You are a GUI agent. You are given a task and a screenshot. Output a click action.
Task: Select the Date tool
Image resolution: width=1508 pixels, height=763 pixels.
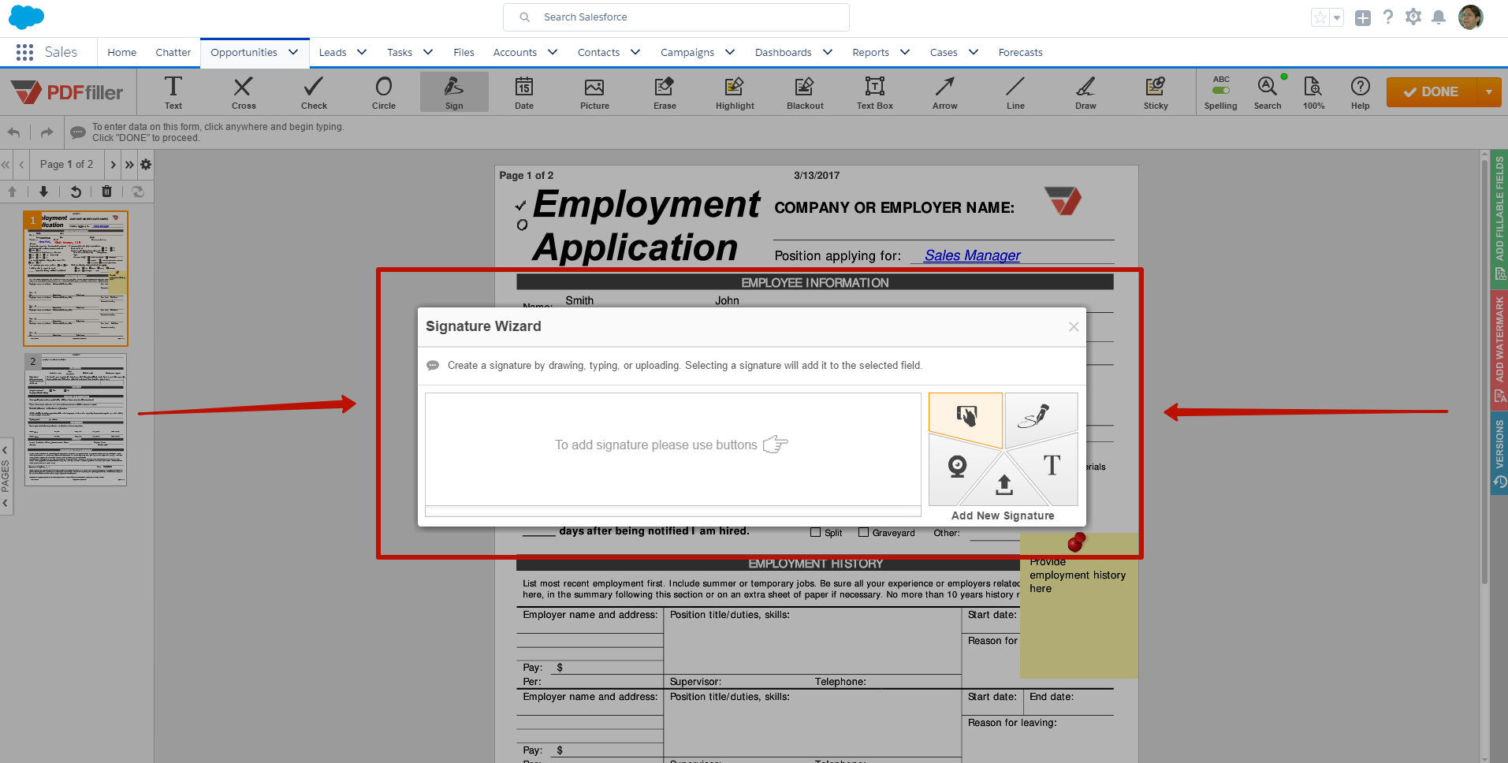pos(524,91)
